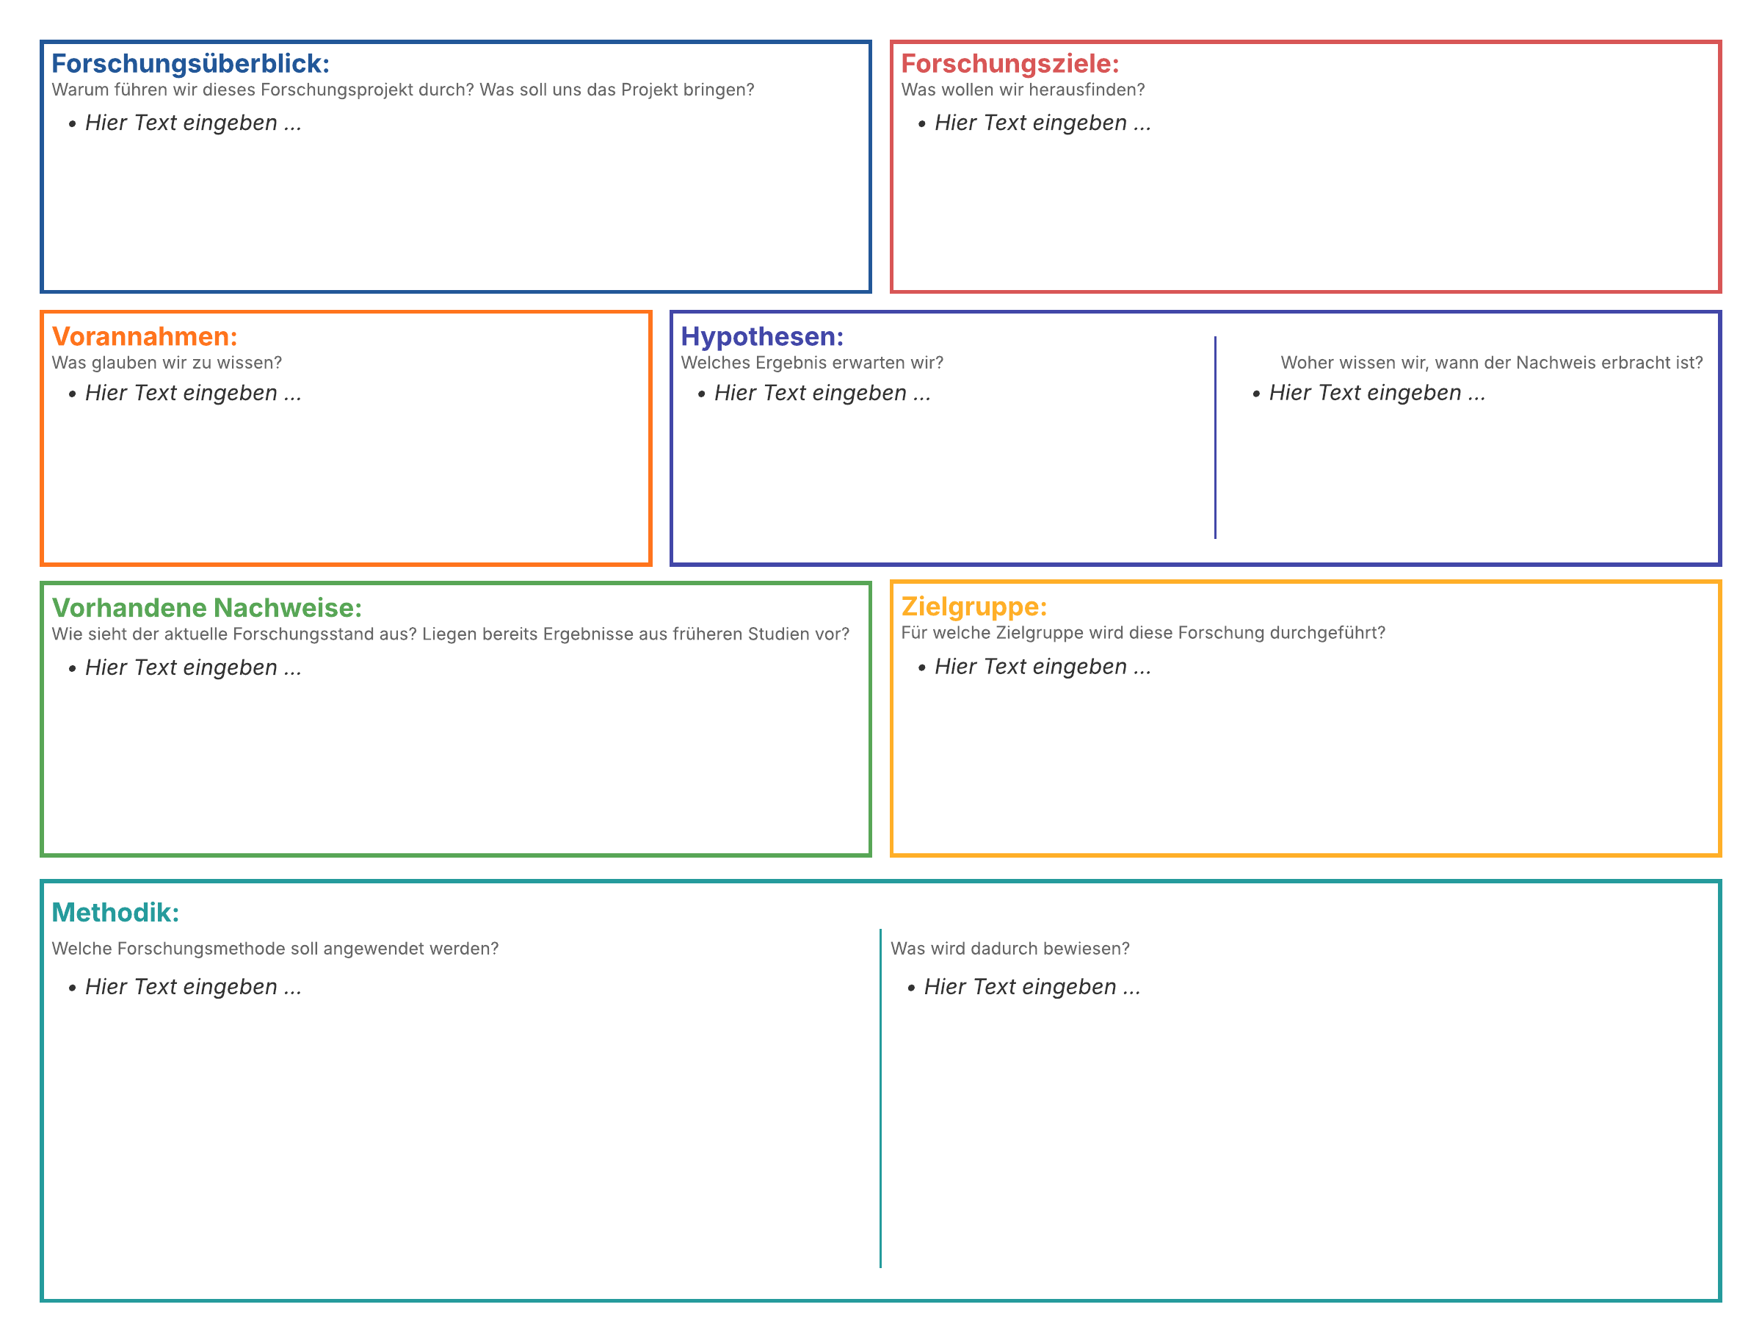The height and width of the screenshot is (1343, 1762).
Task: Click the vertical divider in Methodik box
Action: (880, 1098)
